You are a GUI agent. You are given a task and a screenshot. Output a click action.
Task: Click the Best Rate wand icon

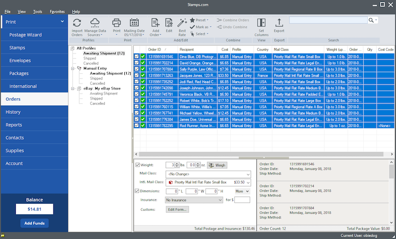(x=182, y=23)
